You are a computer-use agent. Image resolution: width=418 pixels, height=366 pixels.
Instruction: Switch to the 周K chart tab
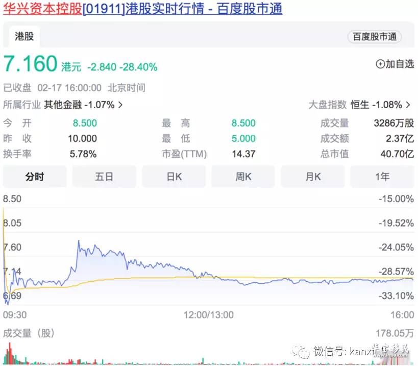(243, 177)
